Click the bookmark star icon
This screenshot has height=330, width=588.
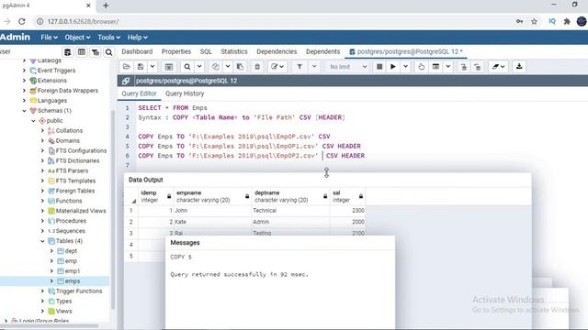point(535,22)
